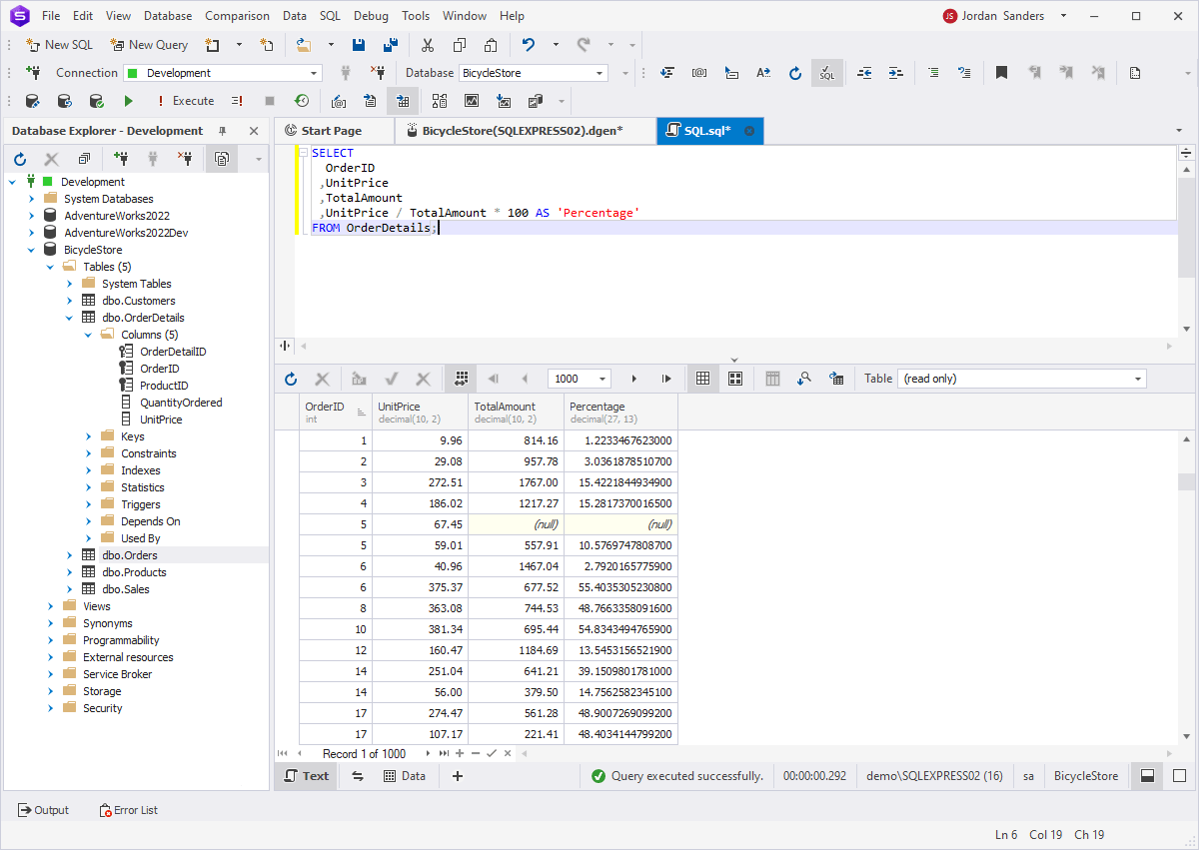Open the page size 1000 dropdown
Viewport: 1199px width, 850px height.
[580, 379]
